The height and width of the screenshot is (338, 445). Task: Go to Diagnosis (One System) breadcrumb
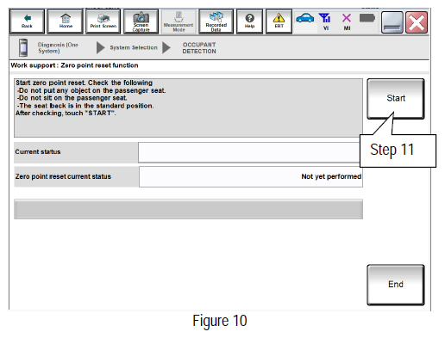click(x=58, y=48)
